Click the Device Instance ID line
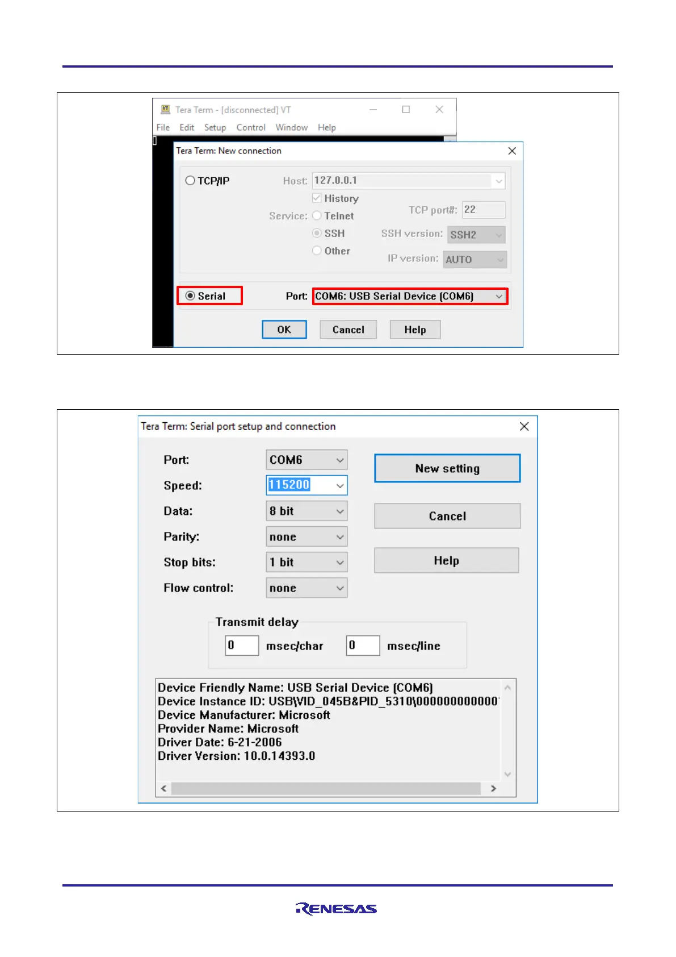The width and height of the screenshot is (676, 957). click(x=329, y=701)
